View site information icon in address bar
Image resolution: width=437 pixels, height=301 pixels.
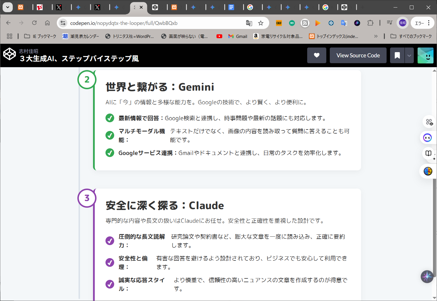pos(63,23)
